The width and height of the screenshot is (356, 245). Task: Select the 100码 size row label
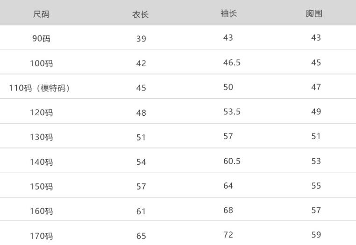tap(41, 63)
